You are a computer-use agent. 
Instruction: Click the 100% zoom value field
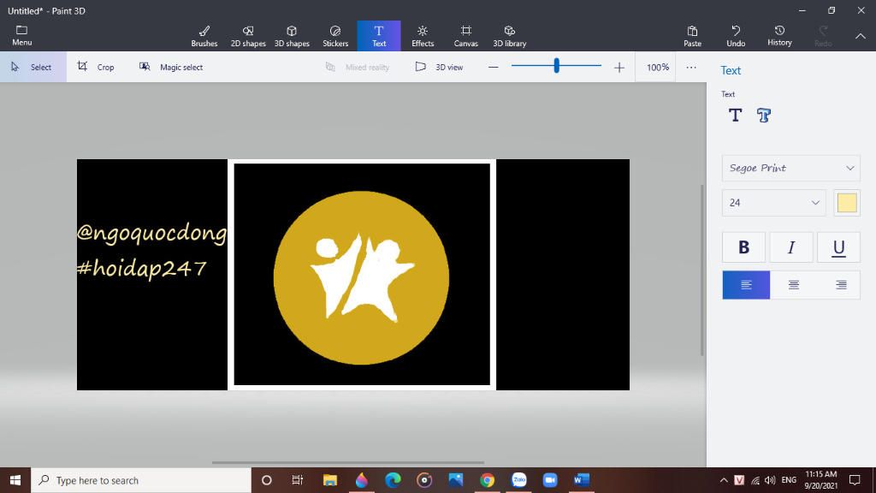pos(658,67)
